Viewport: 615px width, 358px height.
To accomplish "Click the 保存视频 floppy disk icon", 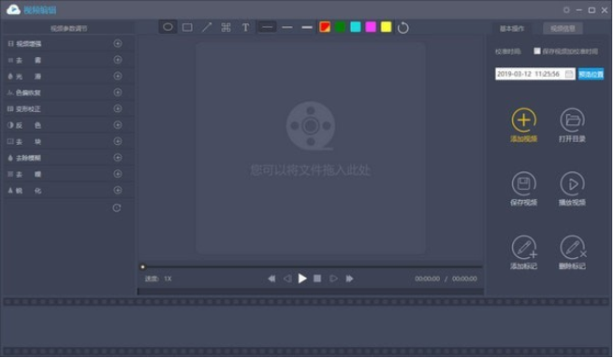I will coord(524,184).
